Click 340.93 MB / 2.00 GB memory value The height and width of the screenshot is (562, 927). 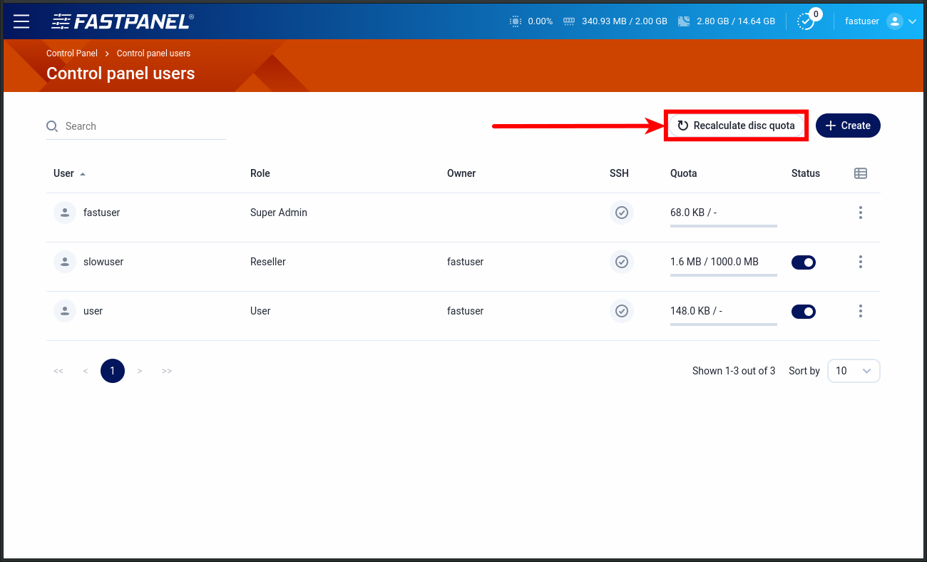point(625,21)
